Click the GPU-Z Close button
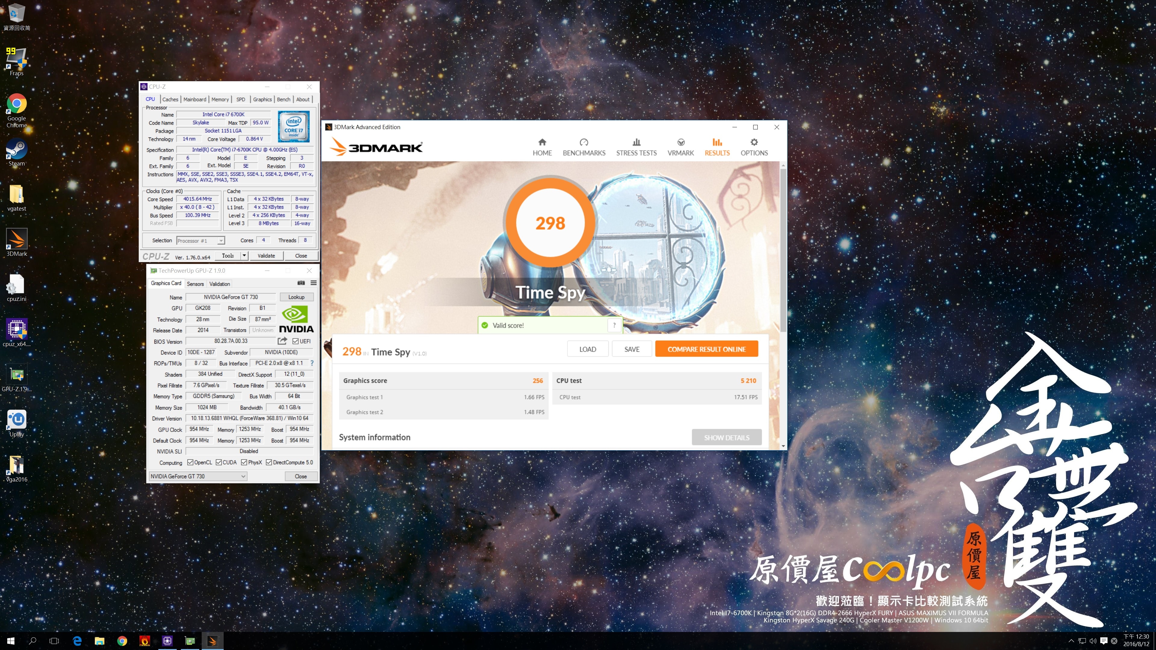Screen dimensions: 1156x650 click(301, 476)
